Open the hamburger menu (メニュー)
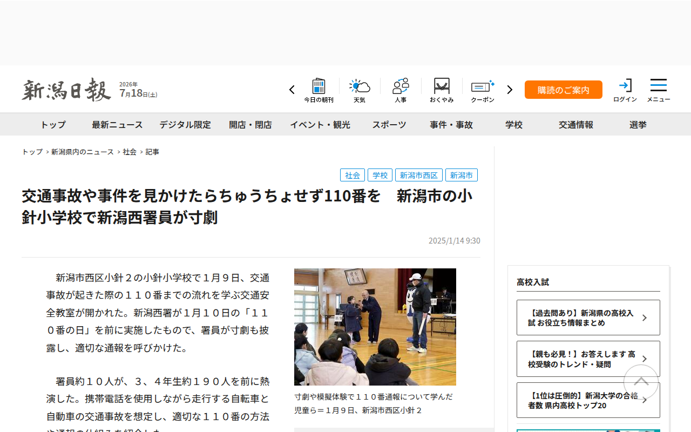The height and width of the screenshot is (432, 691). [x=659, y=90]
